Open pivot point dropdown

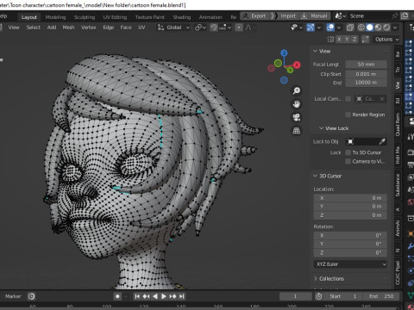click(200, 28)
